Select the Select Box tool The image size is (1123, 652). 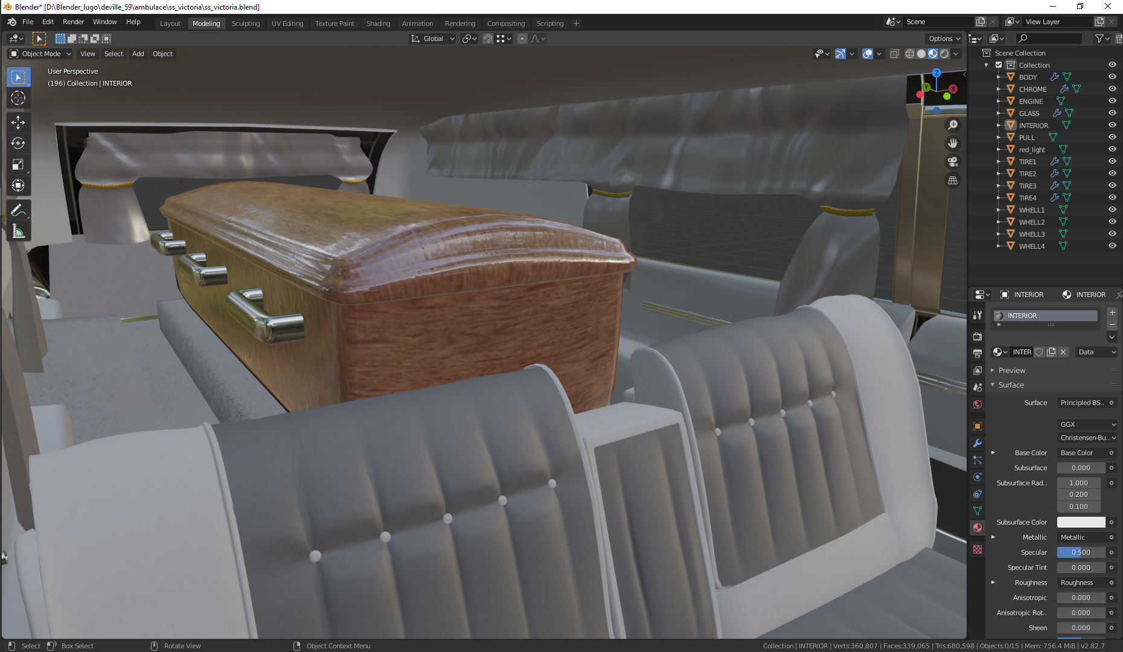point(18,77)
